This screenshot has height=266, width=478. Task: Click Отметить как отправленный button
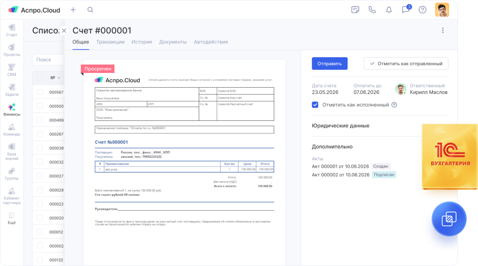pos(406,63)
